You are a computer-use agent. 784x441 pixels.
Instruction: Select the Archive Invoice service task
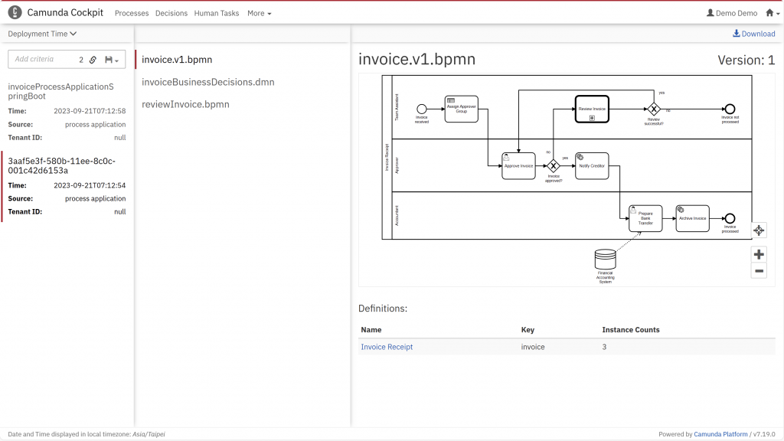click(692, 218)
